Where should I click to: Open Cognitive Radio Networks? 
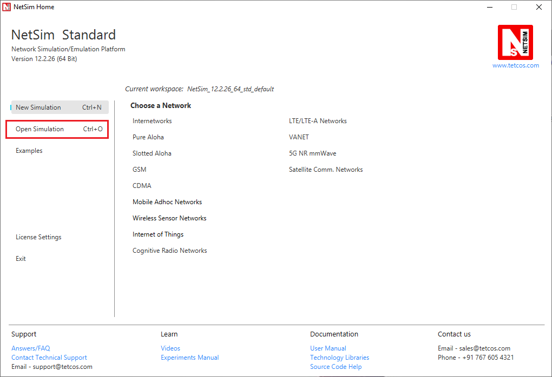(170, 251)
